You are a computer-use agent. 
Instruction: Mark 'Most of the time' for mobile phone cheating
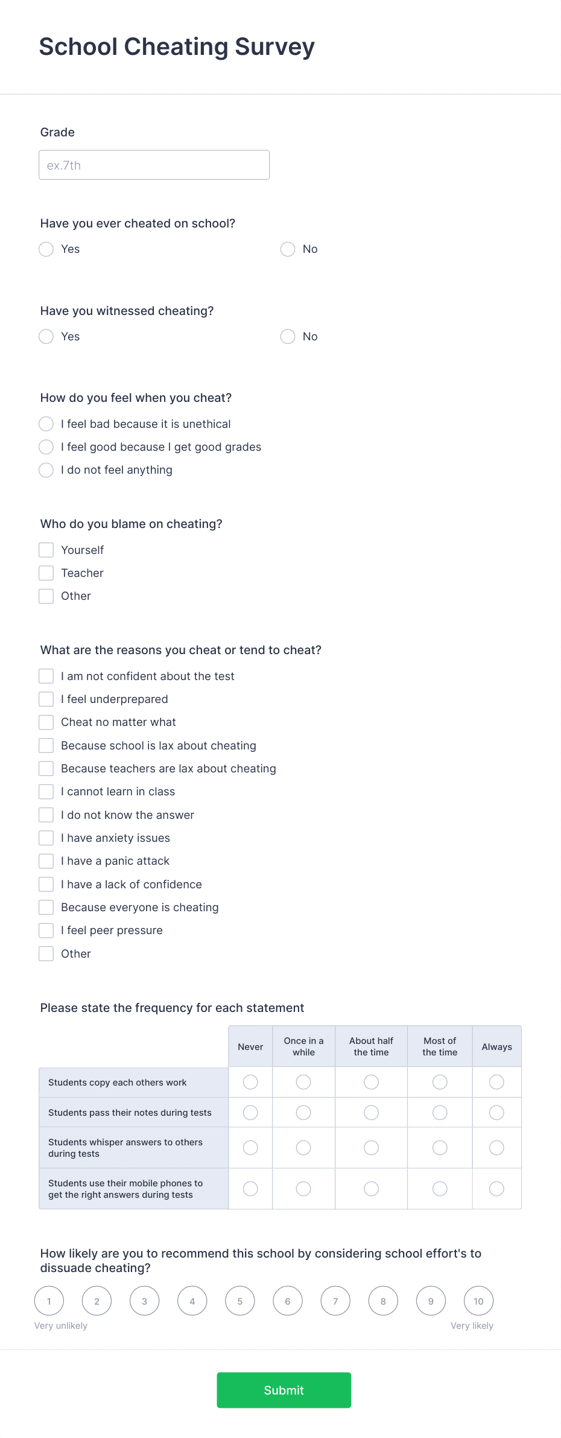click(x=439, y=1188)
